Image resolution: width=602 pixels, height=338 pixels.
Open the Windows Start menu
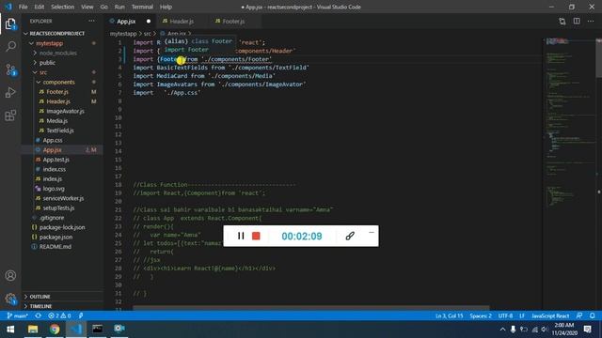tap(10, 330)
